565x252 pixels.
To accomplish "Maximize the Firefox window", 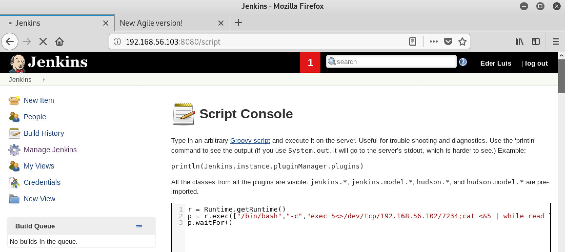I will (540, 6).
